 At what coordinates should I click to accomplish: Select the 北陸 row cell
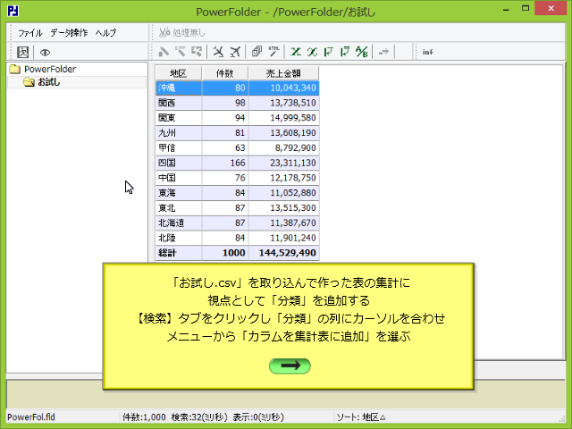179,238
